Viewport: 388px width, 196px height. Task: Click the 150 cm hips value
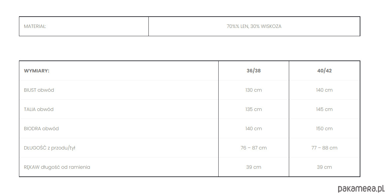click(x=324, y=129)
